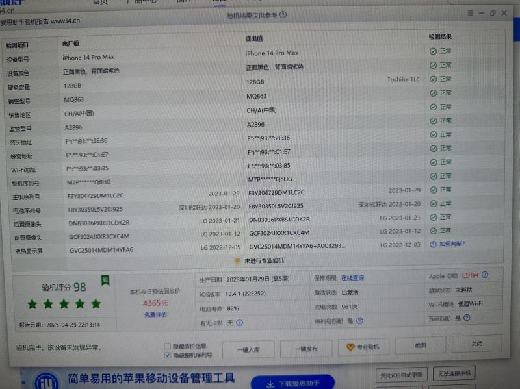Screen dimensions: 520x389
Task: Click the check icon in the 电池序列号 row
Action: click(x=433, y=203)
